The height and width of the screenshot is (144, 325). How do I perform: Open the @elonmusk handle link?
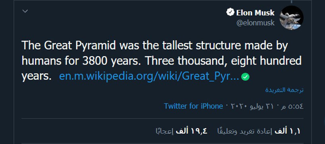click(x=255, y=23)
